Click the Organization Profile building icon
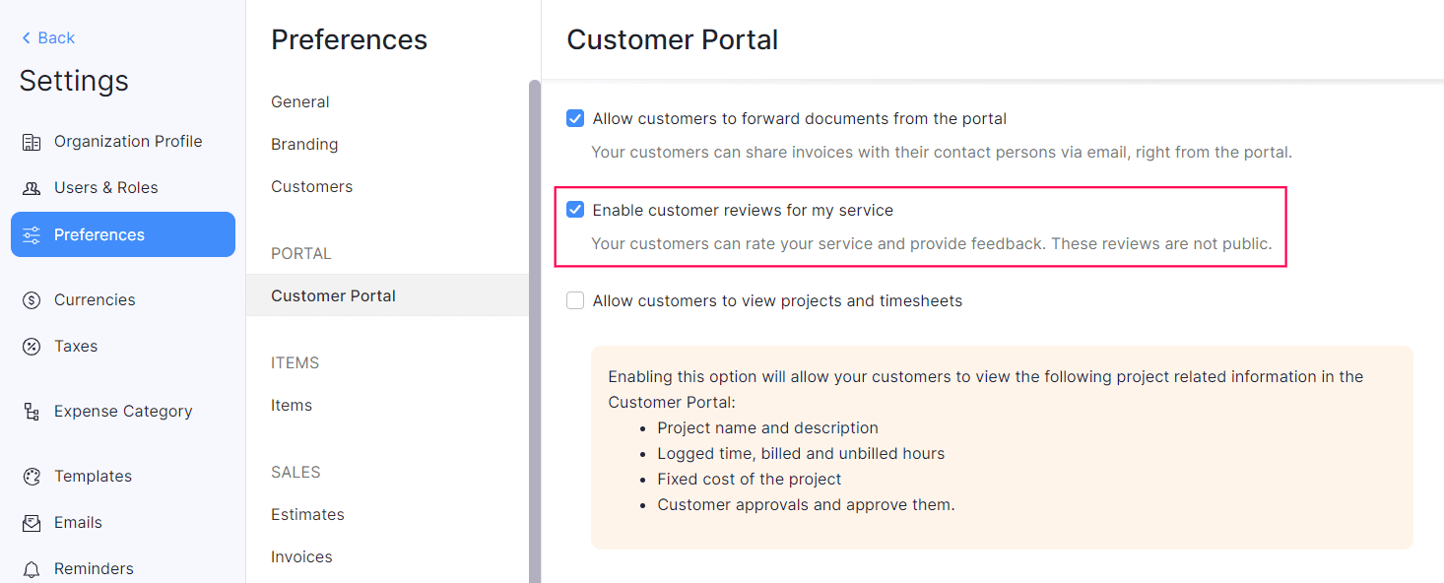The height and width of the screenshot is (583, 1444). pos(32,142)
